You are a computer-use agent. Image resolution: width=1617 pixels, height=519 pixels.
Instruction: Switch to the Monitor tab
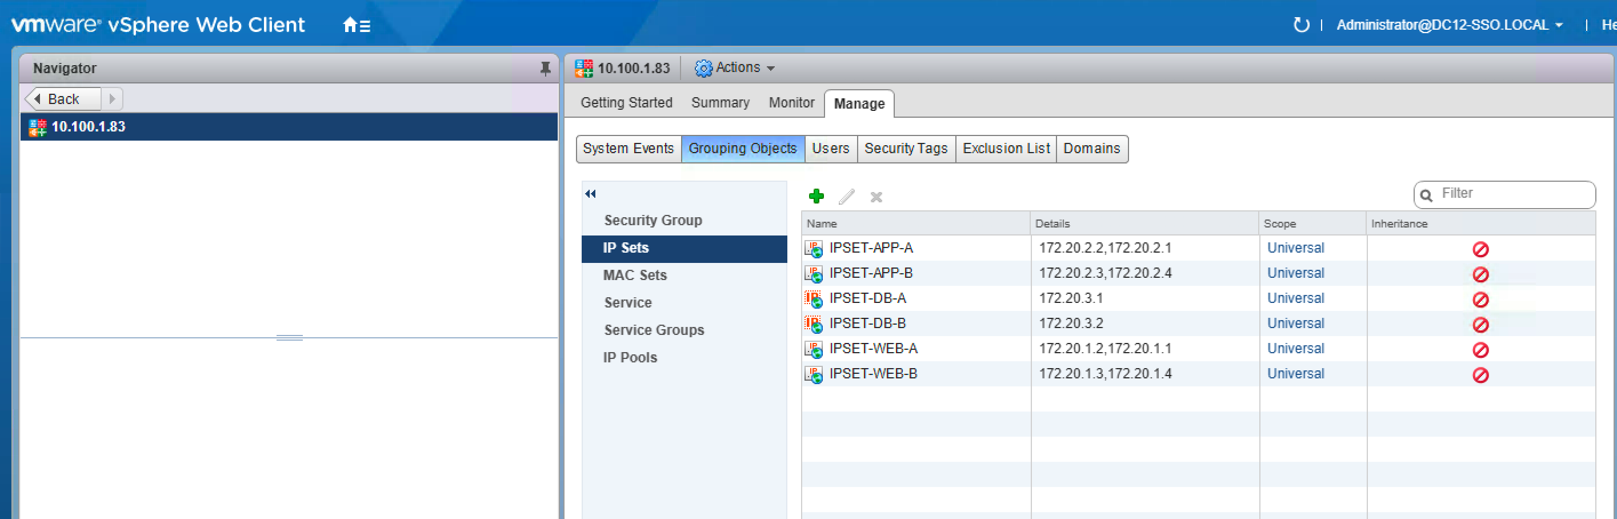point(791,103)
